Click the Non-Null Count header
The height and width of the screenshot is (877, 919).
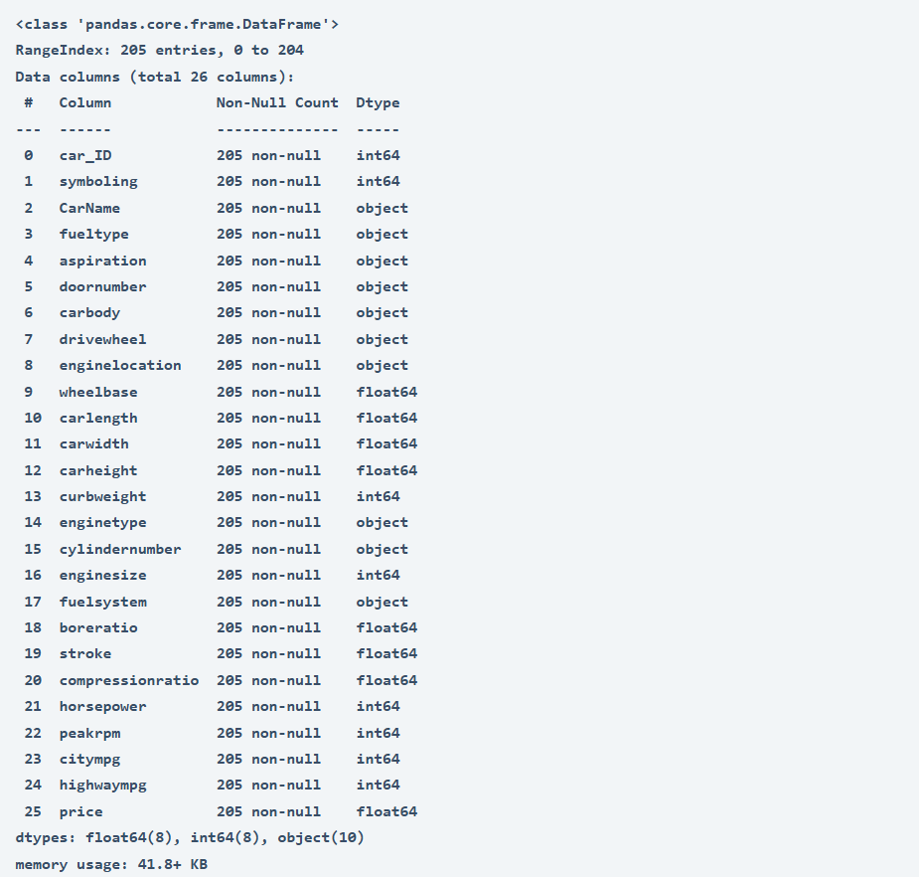[277, 102]
